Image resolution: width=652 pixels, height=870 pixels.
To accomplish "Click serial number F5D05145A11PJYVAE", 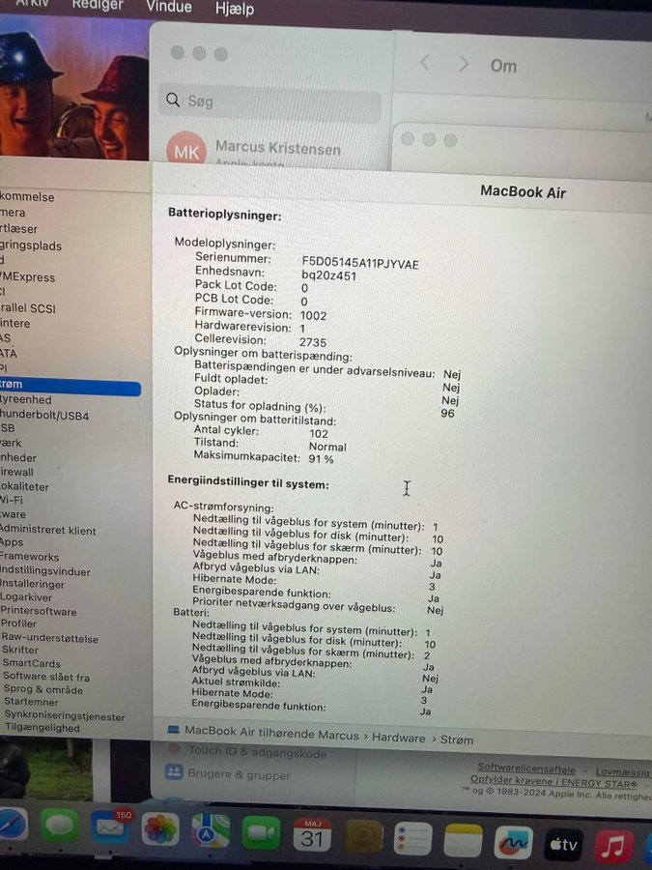I will 360,263.
